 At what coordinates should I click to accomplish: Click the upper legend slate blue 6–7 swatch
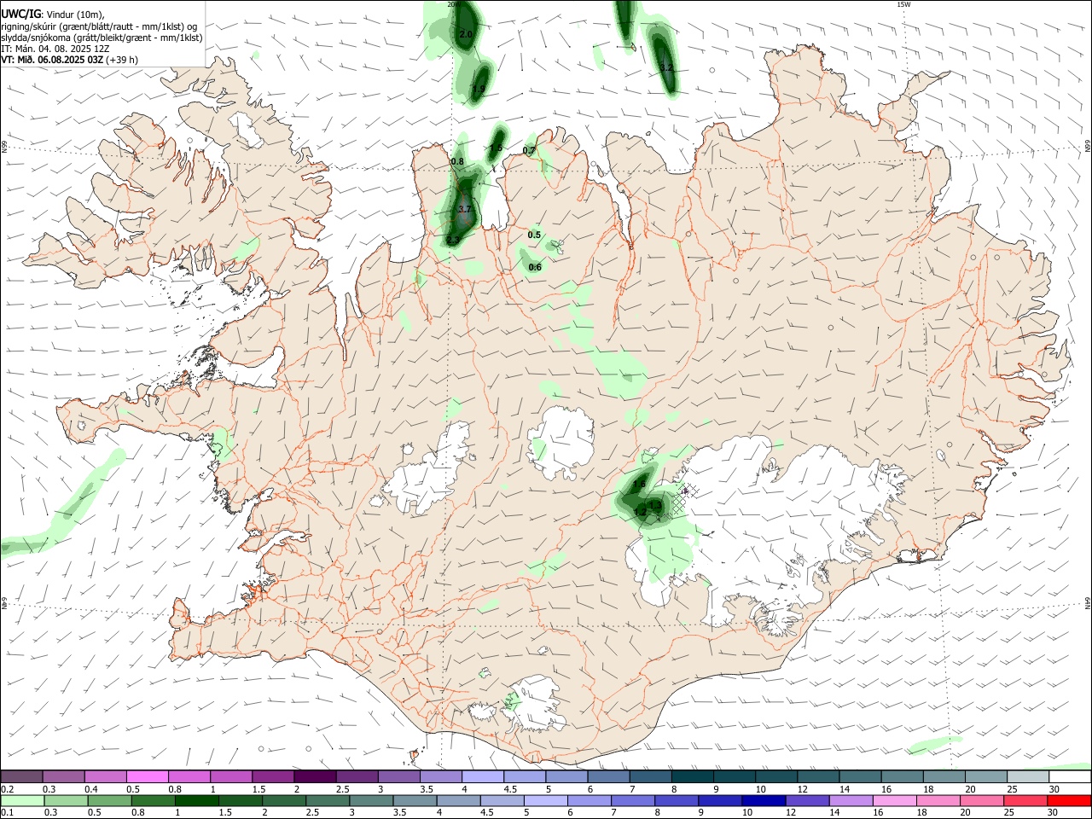[608, 776]
